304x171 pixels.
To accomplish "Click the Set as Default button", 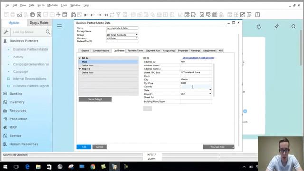I will point(95,99).
